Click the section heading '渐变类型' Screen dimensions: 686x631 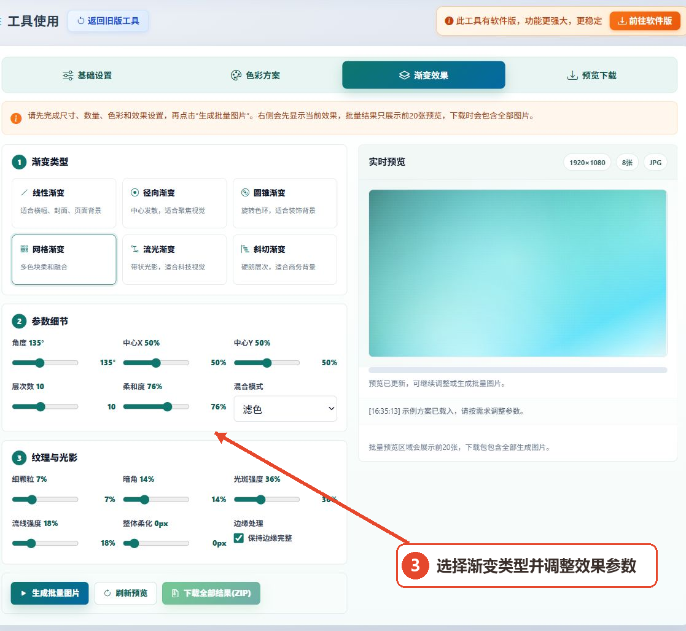coord(50,162)
